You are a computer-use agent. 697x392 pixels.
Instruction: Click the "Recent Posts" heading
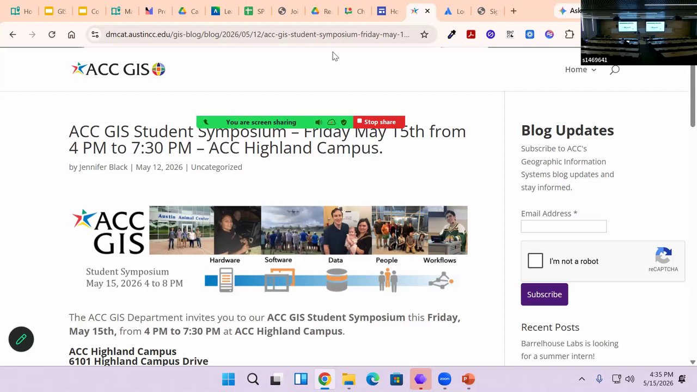tap(550, 327)
